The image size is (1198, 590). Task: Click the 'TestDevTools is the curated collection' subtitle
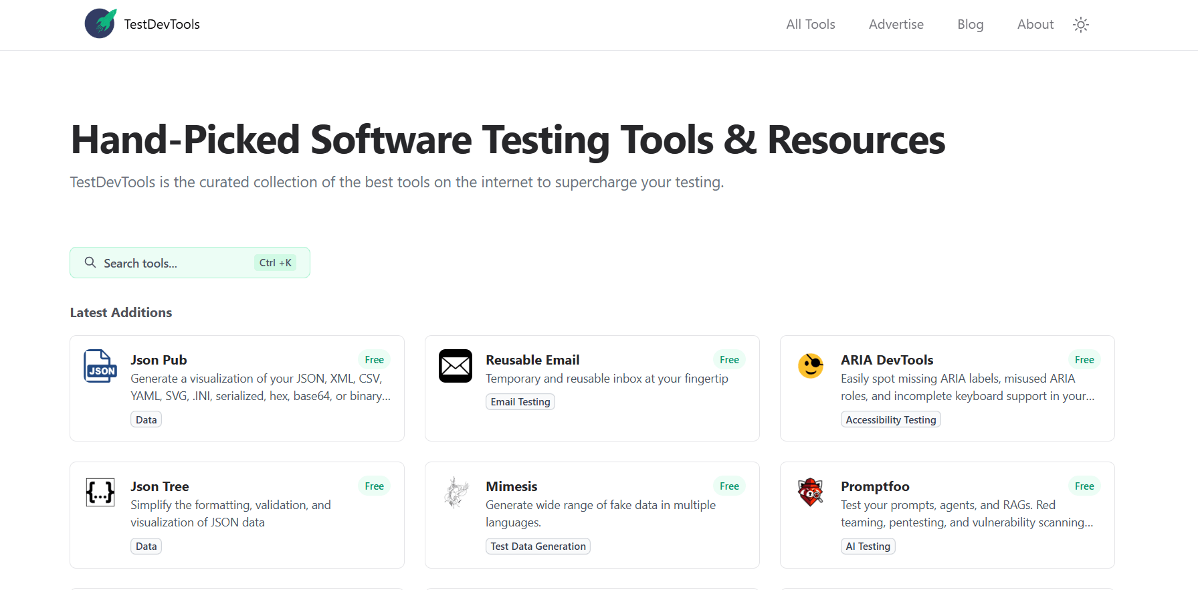coord(397,182)
